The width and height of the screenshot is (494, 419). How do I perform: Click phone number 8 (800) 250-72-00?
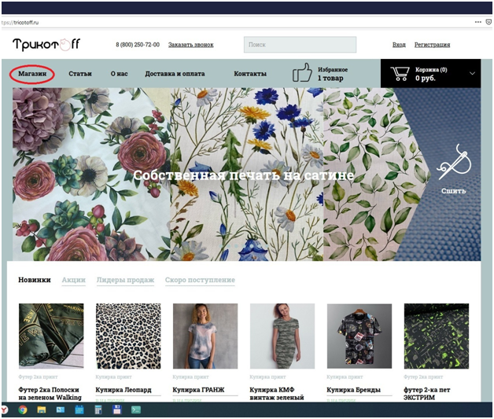138,45
